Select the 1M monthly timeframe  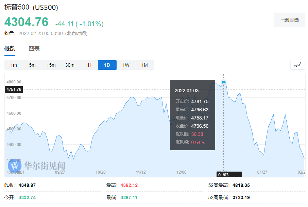click(144, 65)
